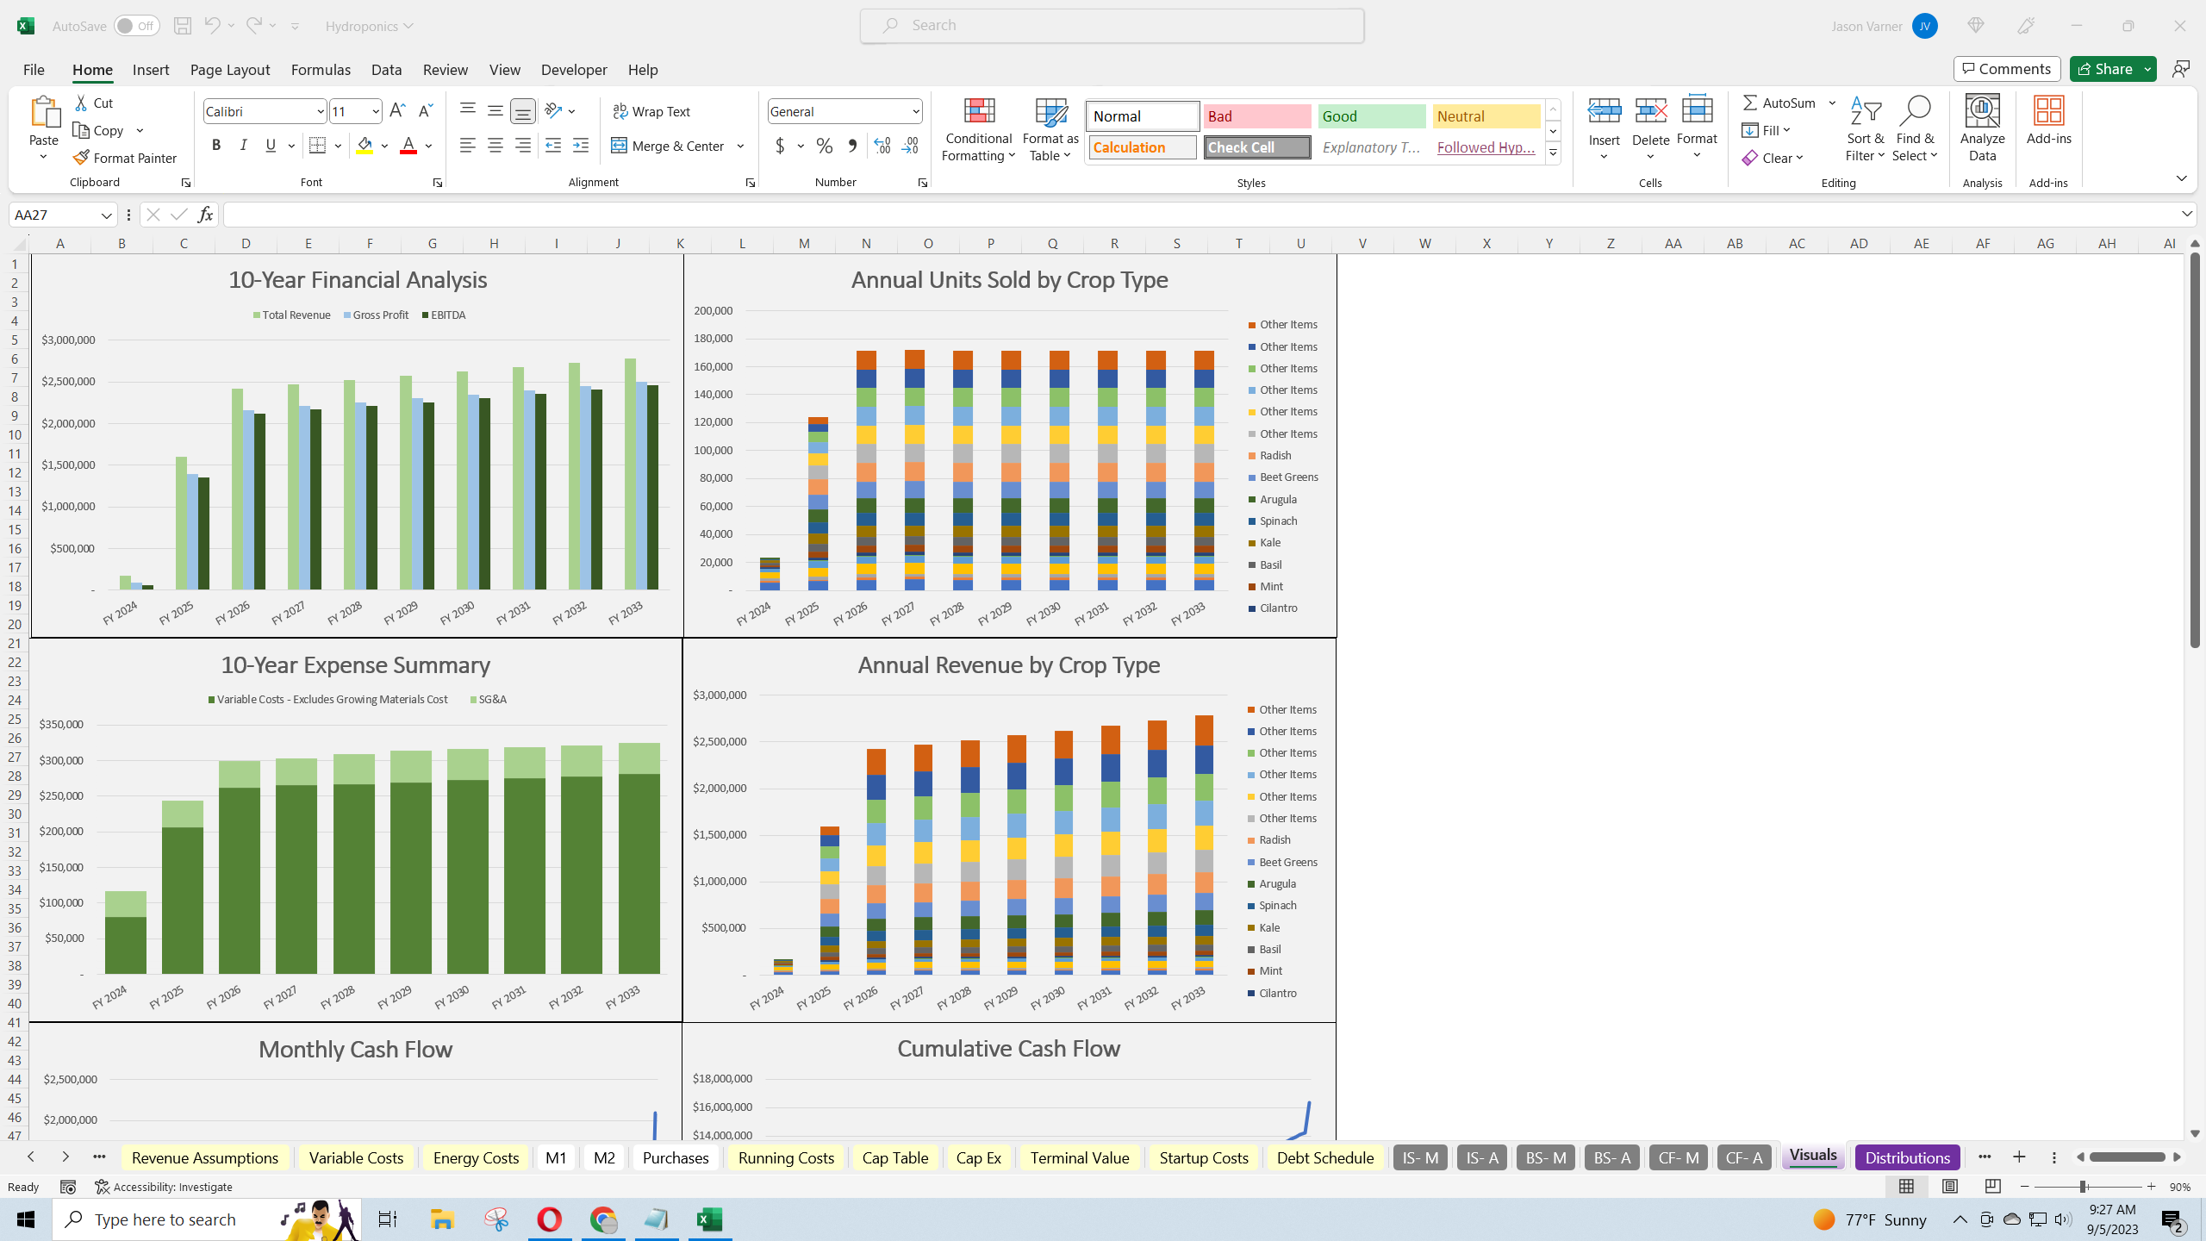Toggle Italic formatting

point(244,146)
